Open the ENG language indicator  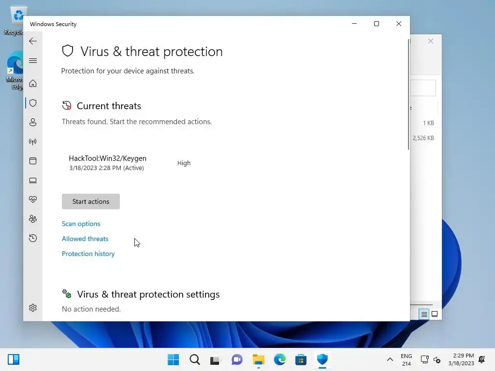click(406, 359)
